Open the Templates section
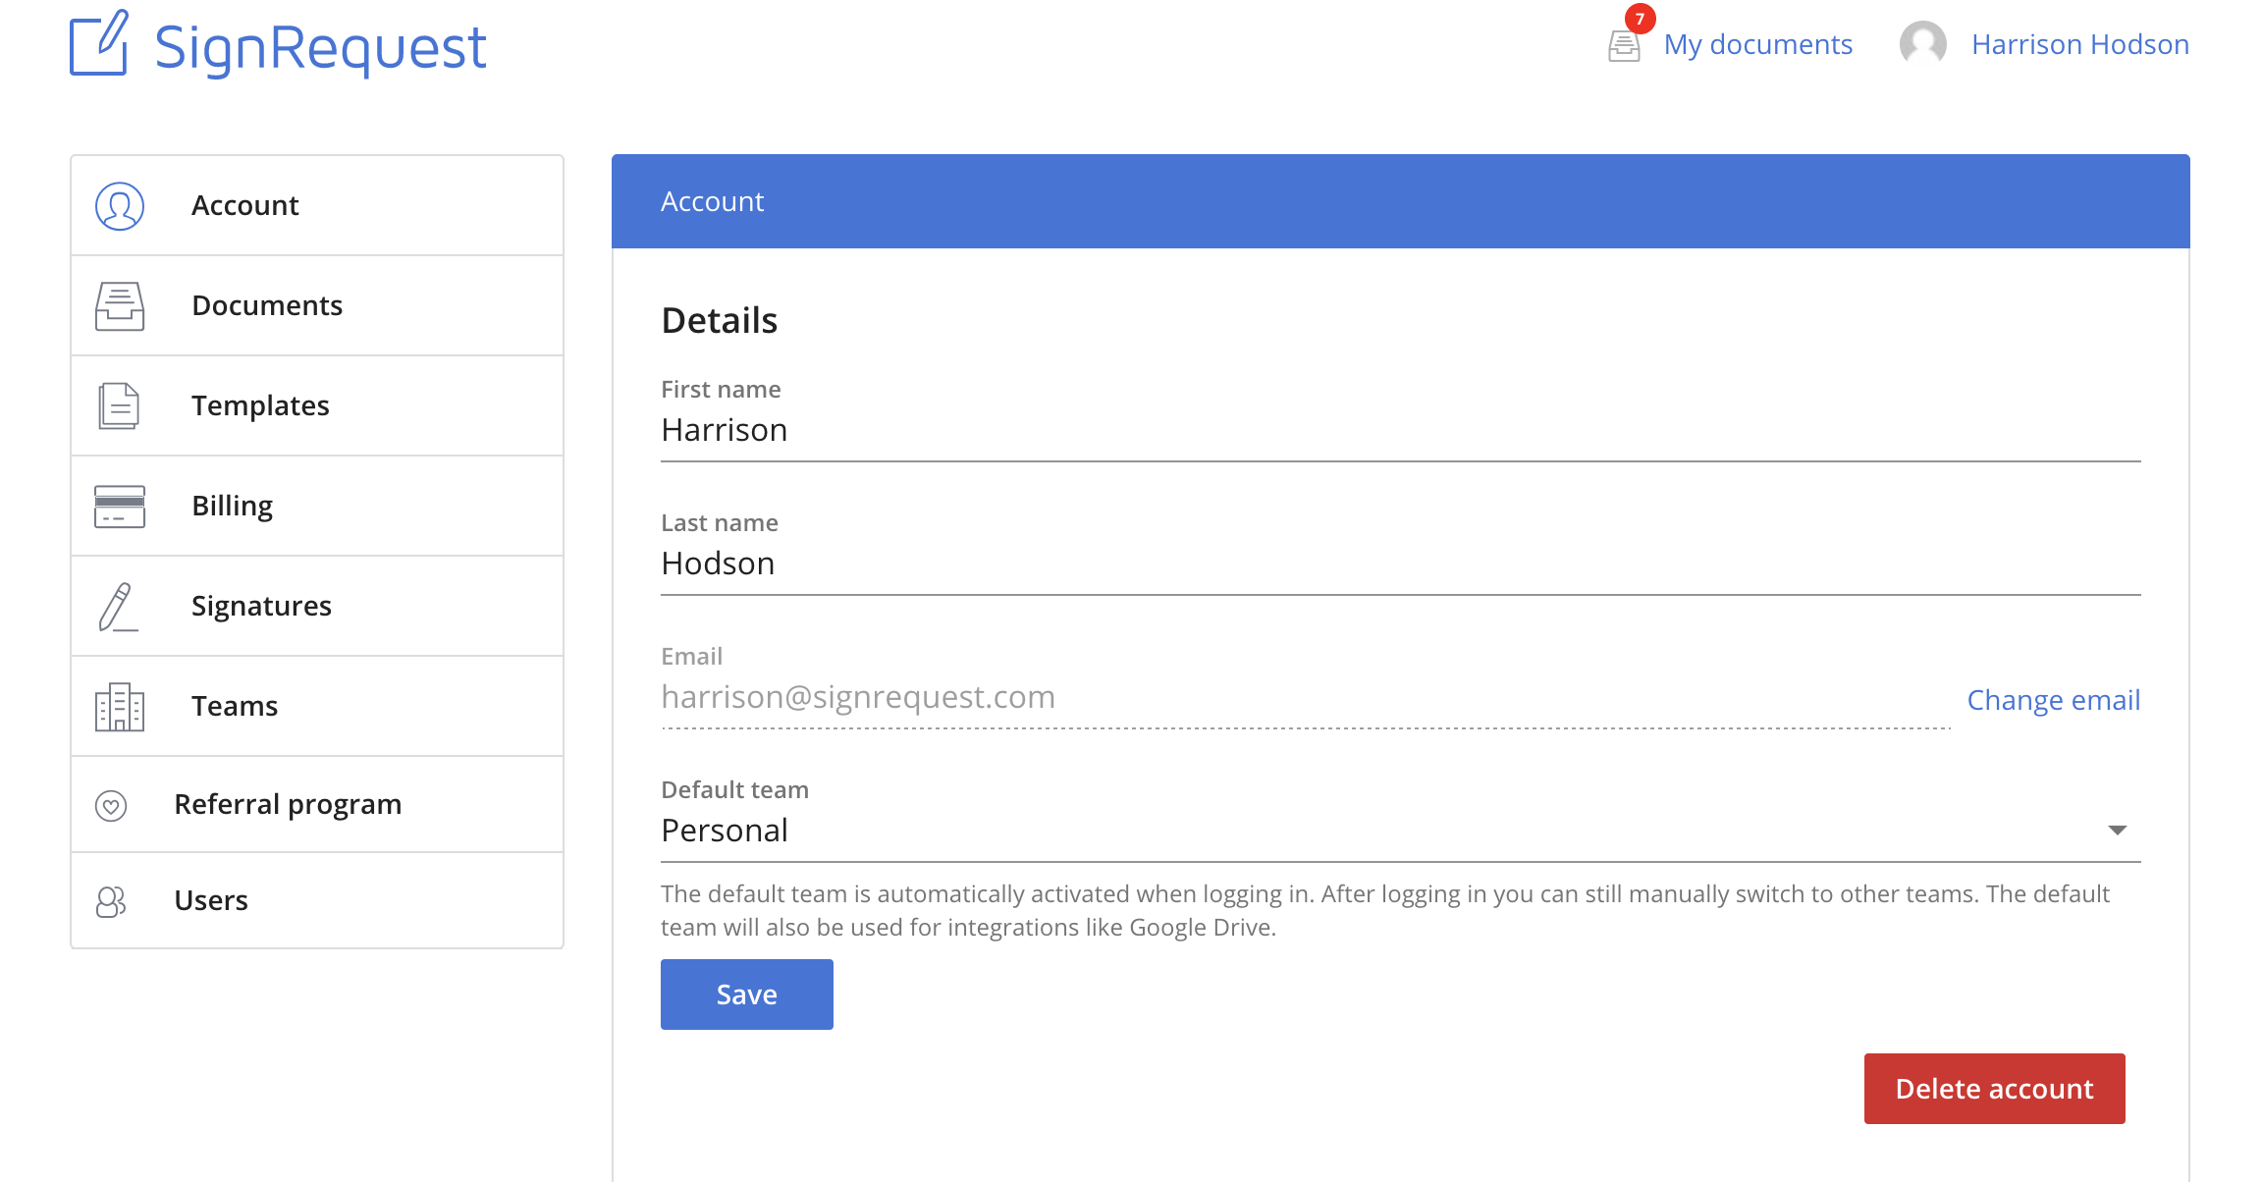Viewport: 2262px width, 1182px height. tap(317, 405)
